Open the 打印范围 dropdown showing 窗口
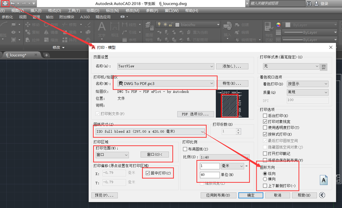Screen dimensions: 342x208 point(112,154)
